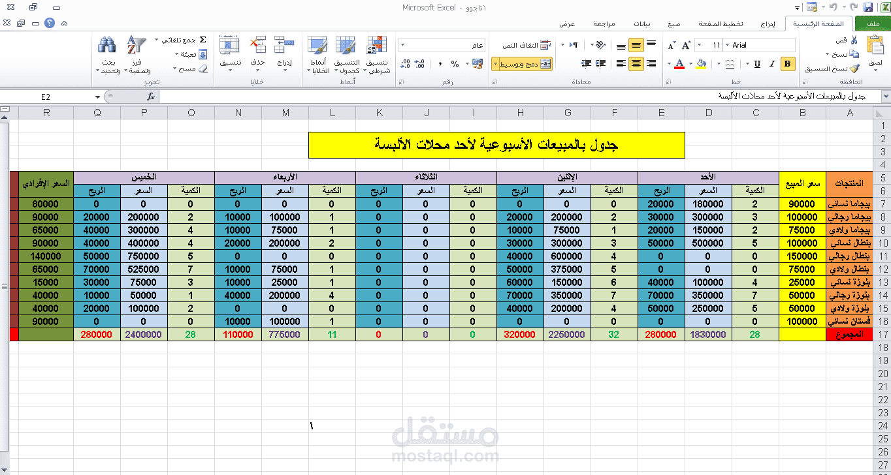Screen dimensions: 891x475
Task: Click Fill button (تعبئة)
Action: 192,54
